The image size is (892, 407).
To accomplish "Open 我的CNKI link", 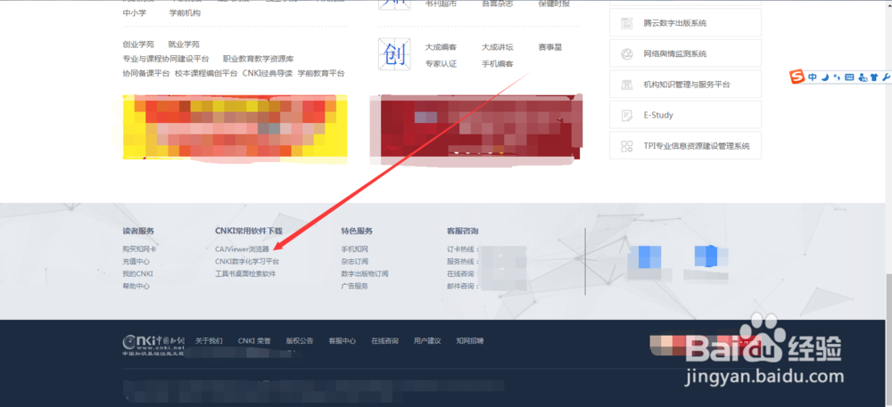I will tap(137, 273).
